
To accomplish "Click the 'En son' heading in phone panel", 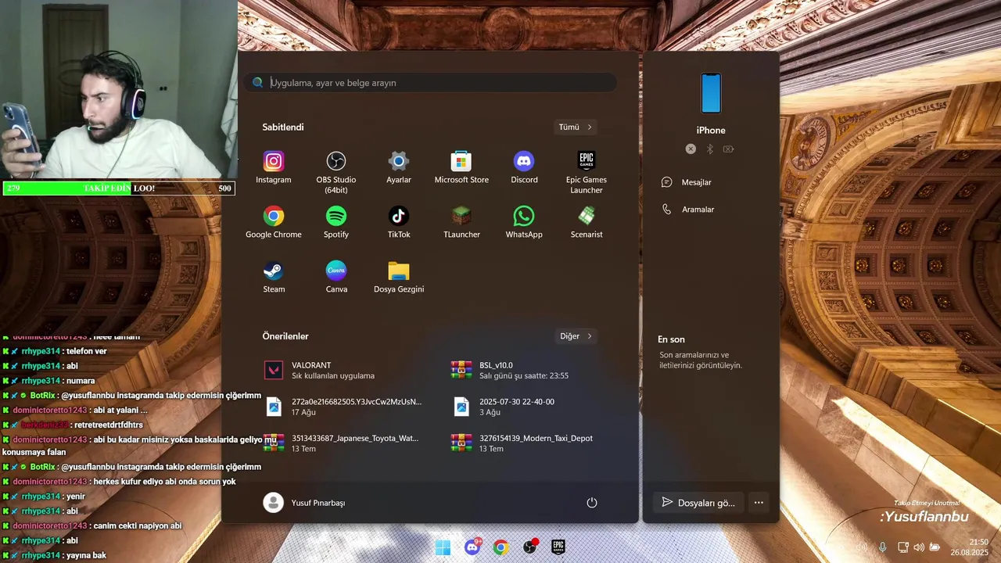I will coord(671,339).
